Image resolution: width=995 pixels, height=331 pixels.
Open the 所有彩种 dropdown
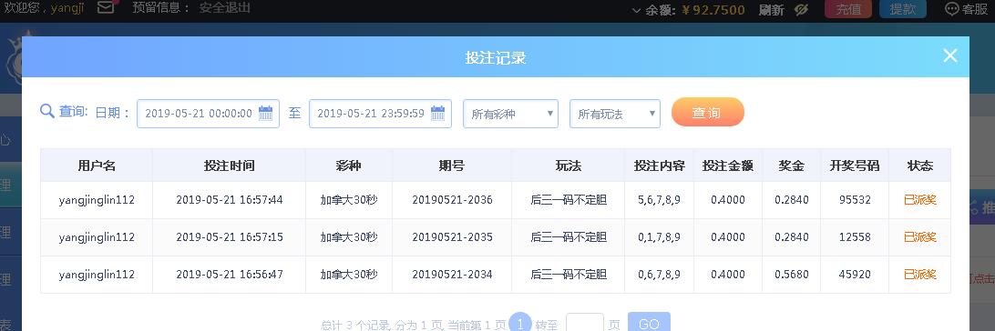pyautogui.click(x=511, y=114)
